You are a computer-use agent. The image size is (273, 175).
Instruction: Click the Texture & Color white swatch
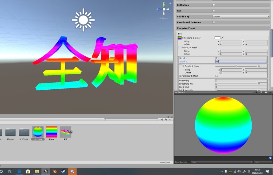pos(217,38)
